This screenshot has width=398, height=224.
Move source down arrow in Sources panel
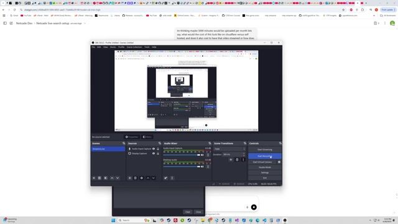pyautogui.click(x=154, y=178)
